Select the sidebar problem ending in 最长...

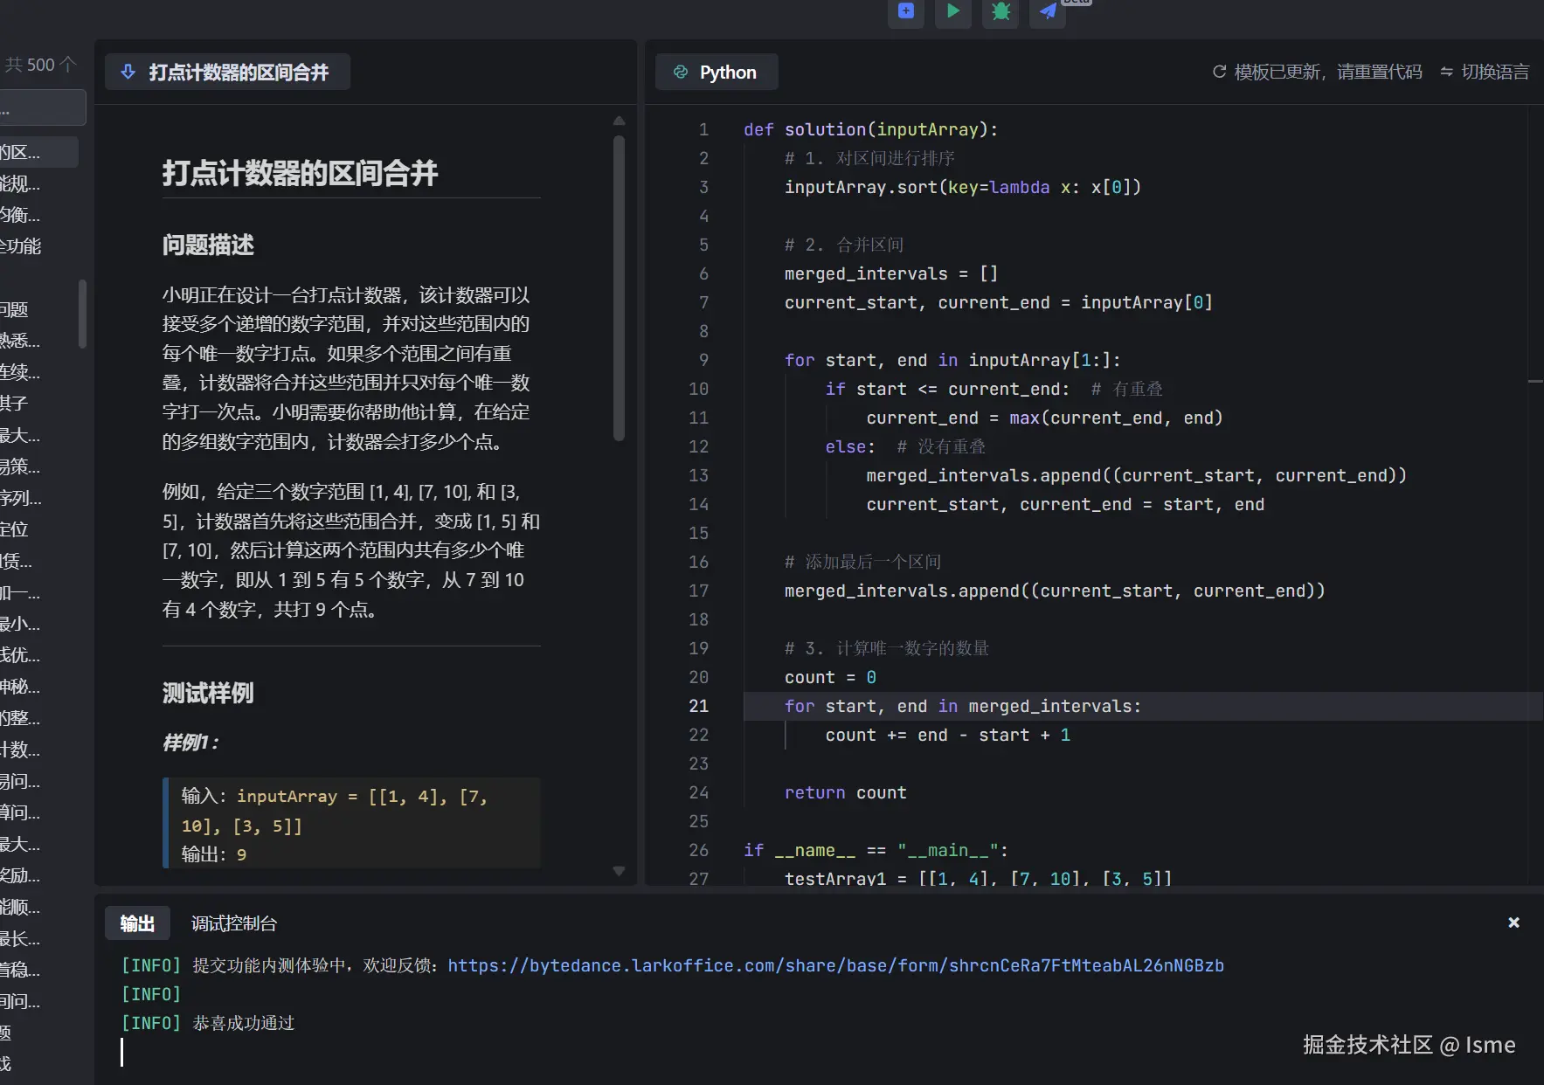tap(21, 938)
